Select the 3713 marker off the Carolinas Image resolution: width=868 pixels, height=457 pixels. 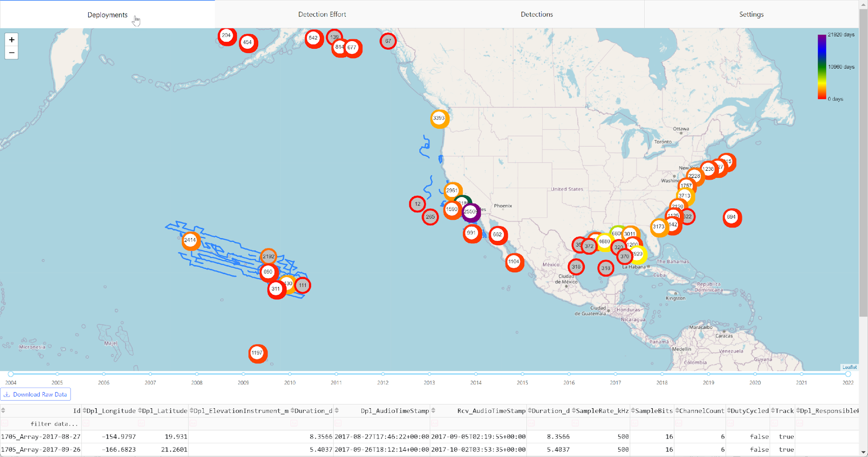(684, 196)
